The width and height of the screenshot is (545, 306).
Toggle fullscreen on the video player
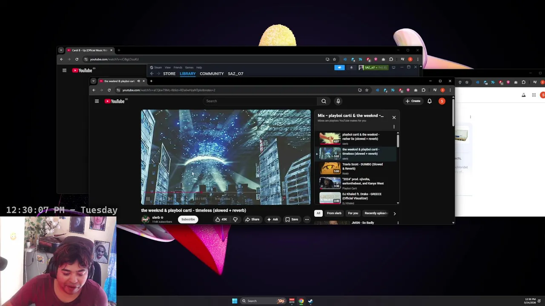click(302, 199)
